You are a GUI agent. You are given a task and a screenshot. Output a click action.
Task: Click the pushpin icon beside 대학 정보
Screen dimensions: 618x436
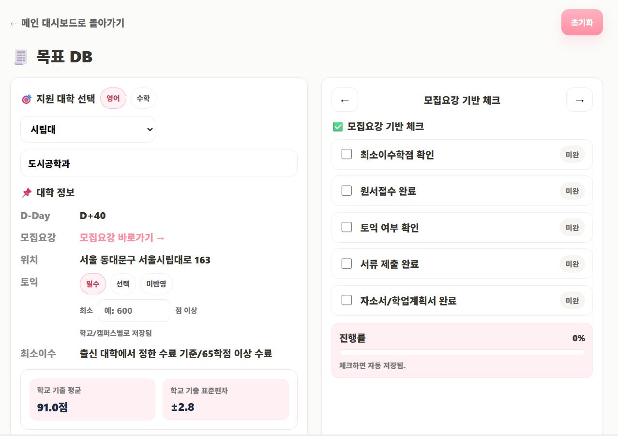[27, 193]
